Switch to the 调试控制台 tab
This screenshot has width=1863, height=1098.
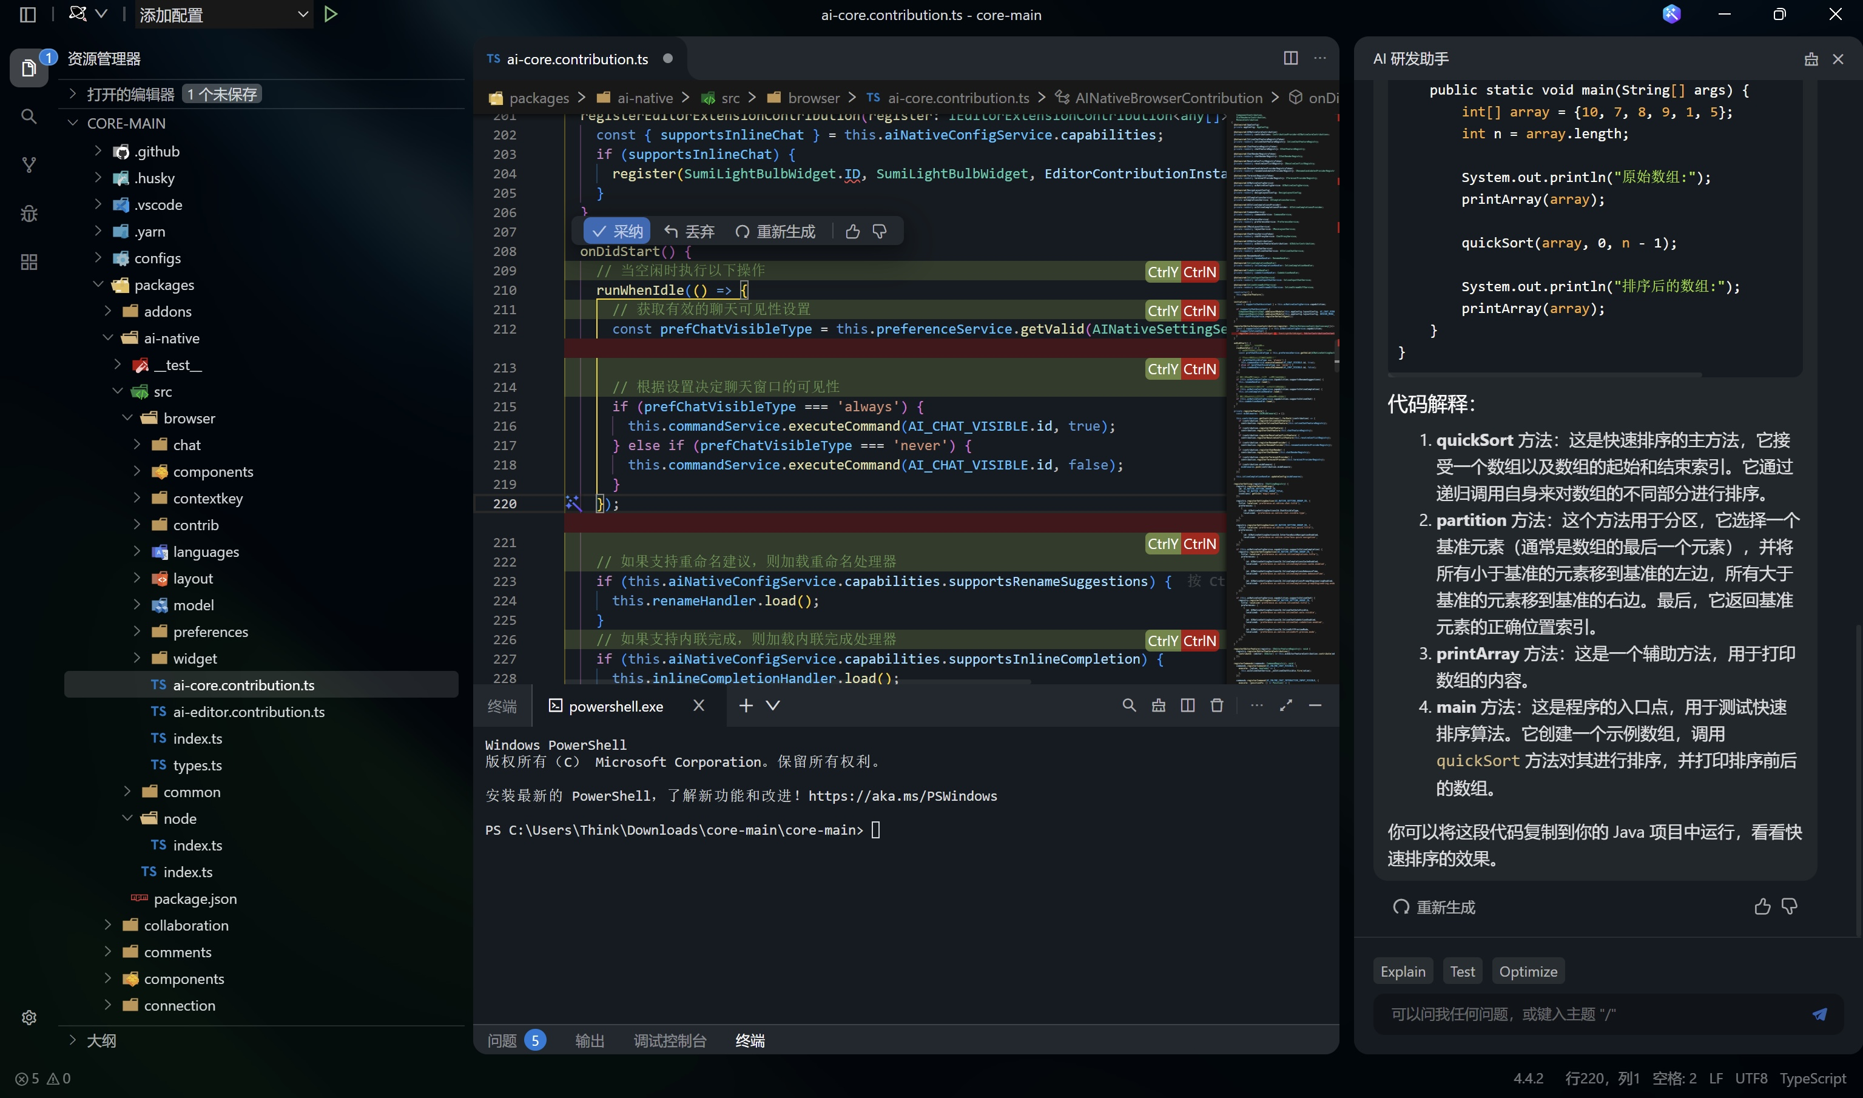[x=670, y=1040]
